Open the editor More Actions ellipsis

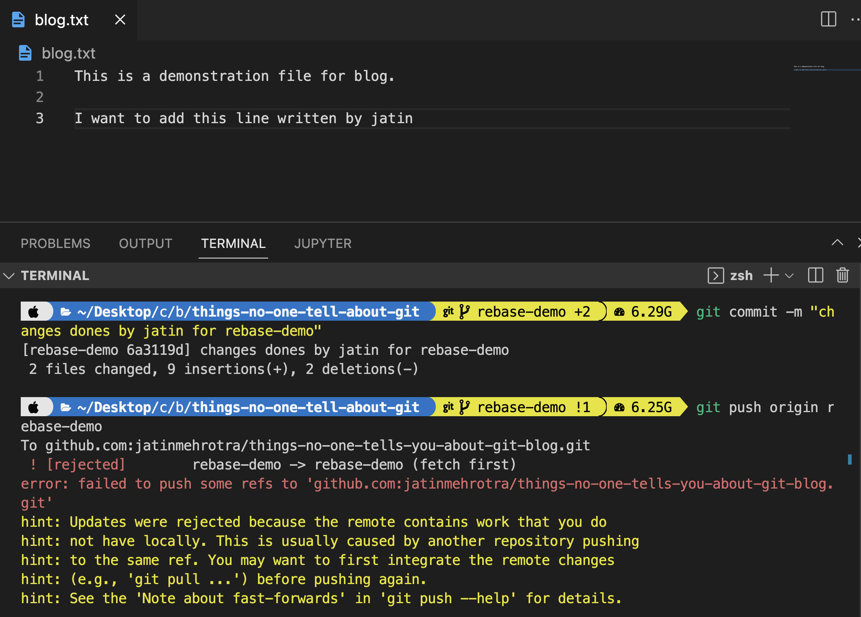855,19
